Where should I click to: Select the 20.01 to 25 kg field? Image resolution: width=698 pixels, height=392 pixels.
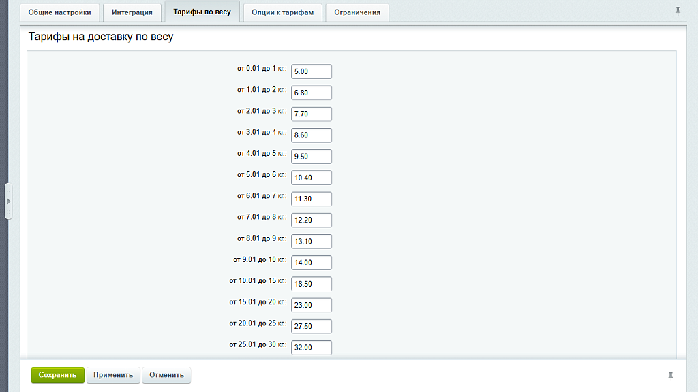pyautogui.click(x=311, y=326)
